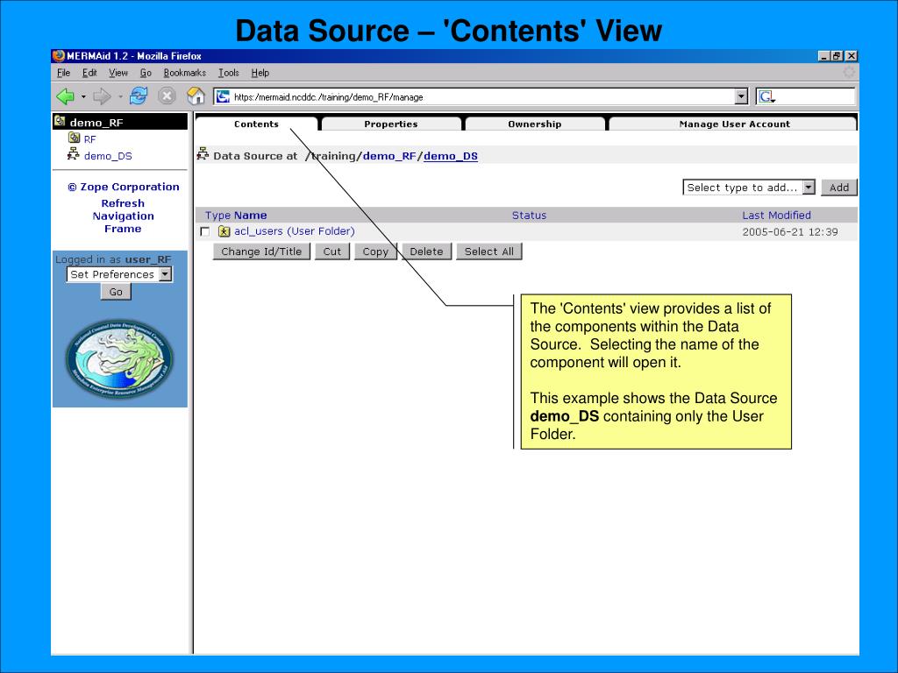Open the Set Preferences dropdown
The width and height of the screenshot is (898, 673).
click(119, 274)
